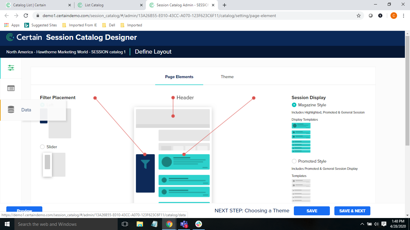Click Slider placement preview thumbnail
410x230 pixels.
[54, 164]
